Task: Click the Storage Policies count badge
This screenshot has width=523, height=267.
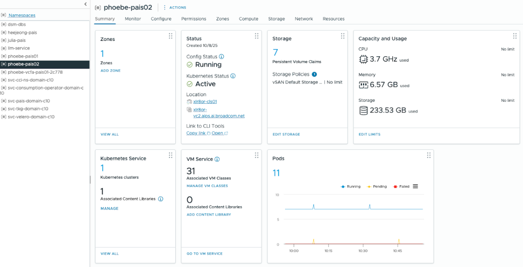Action: pos(315,74)
